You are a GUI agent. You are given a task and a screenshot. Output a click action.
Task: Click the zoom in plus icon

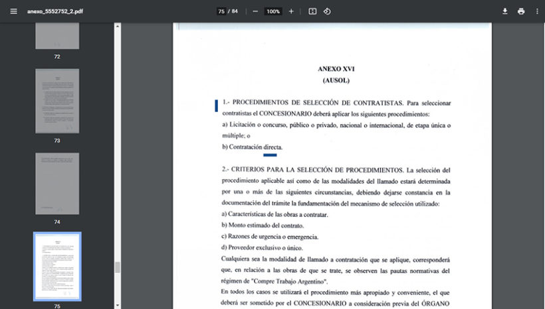coord(291,11)
